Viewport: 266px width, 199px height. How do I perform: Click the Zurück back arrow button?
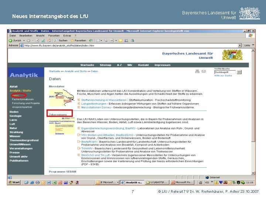(x=15, y=41)
